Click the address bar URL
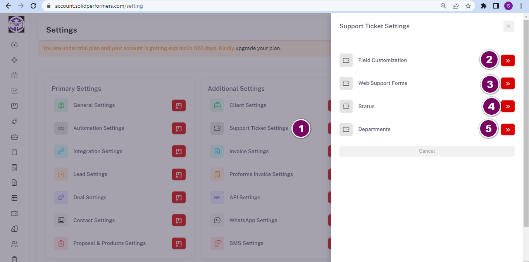529x262 pixels. coord(99,6)
